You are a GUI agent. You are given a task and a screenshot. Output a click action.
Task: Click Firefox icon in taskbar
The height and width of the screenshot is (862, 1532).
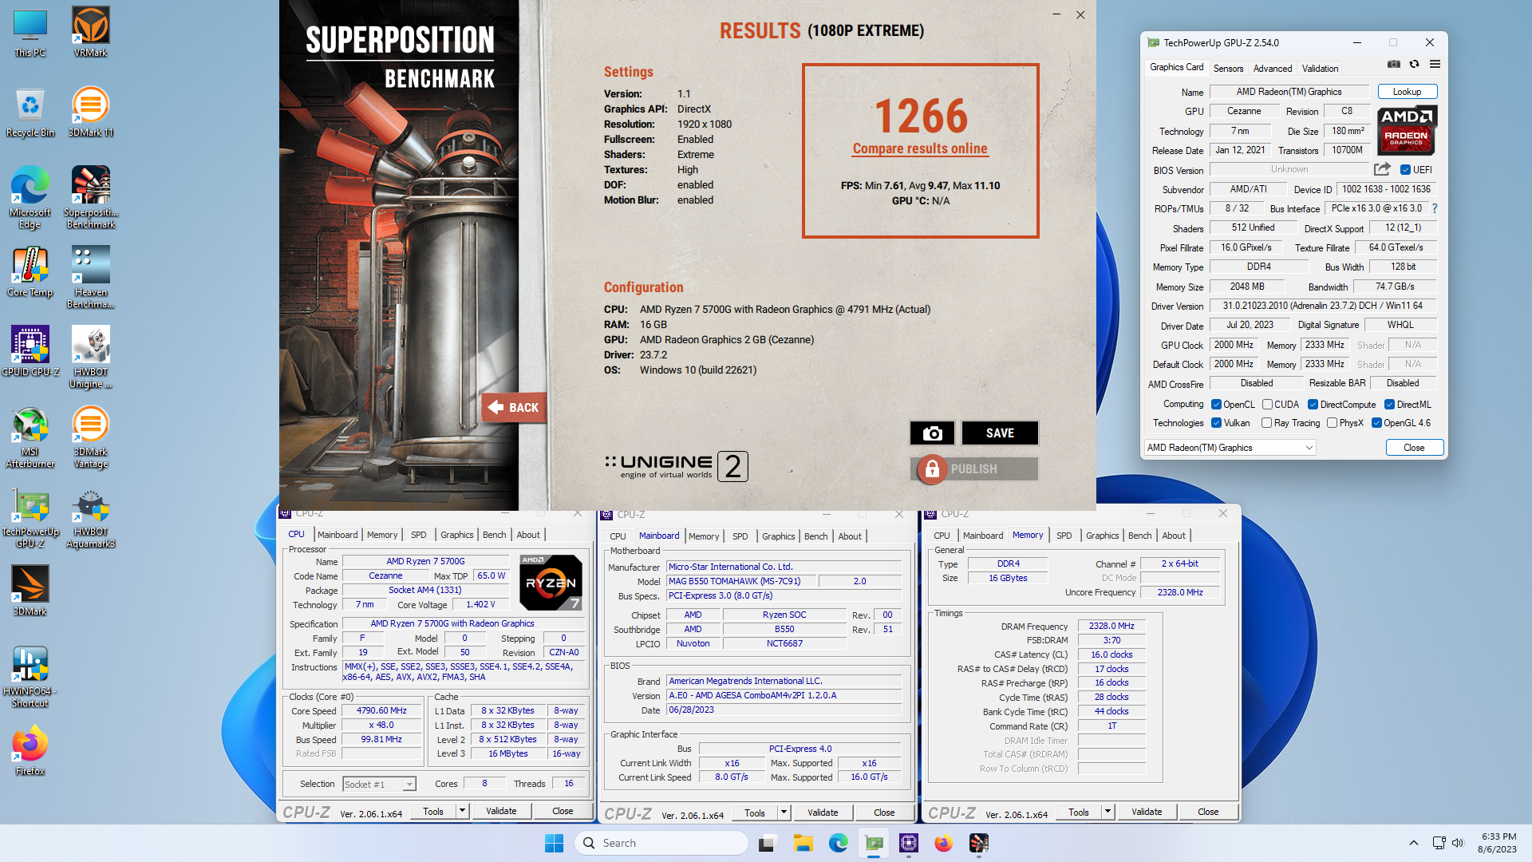pos(943,843)
